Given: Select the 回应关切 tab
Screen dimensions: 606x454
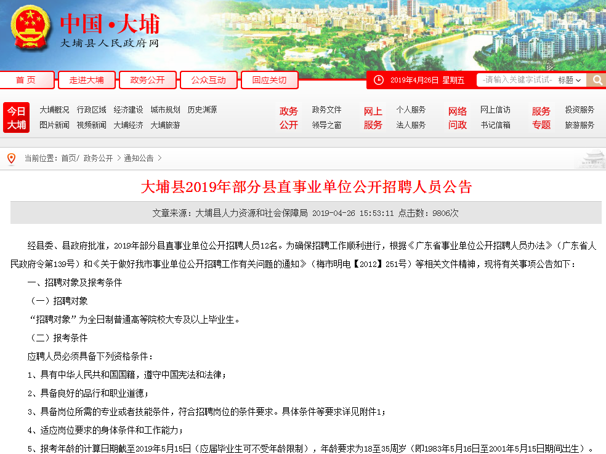Looking at the screenshot, I should point(269,80).
